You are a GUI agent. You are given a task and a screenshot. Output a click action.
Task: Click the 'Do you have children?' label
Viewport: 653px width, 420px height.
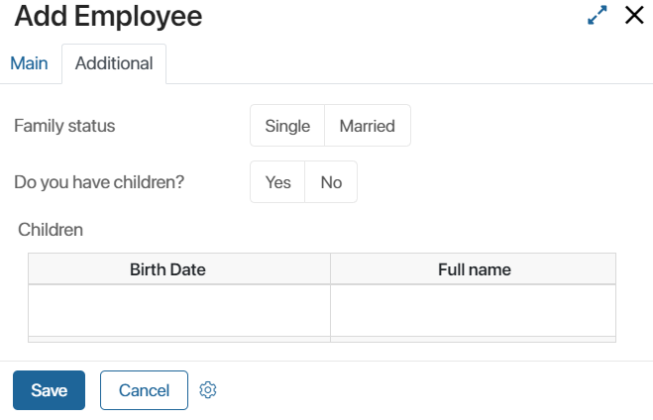point(99,182)
